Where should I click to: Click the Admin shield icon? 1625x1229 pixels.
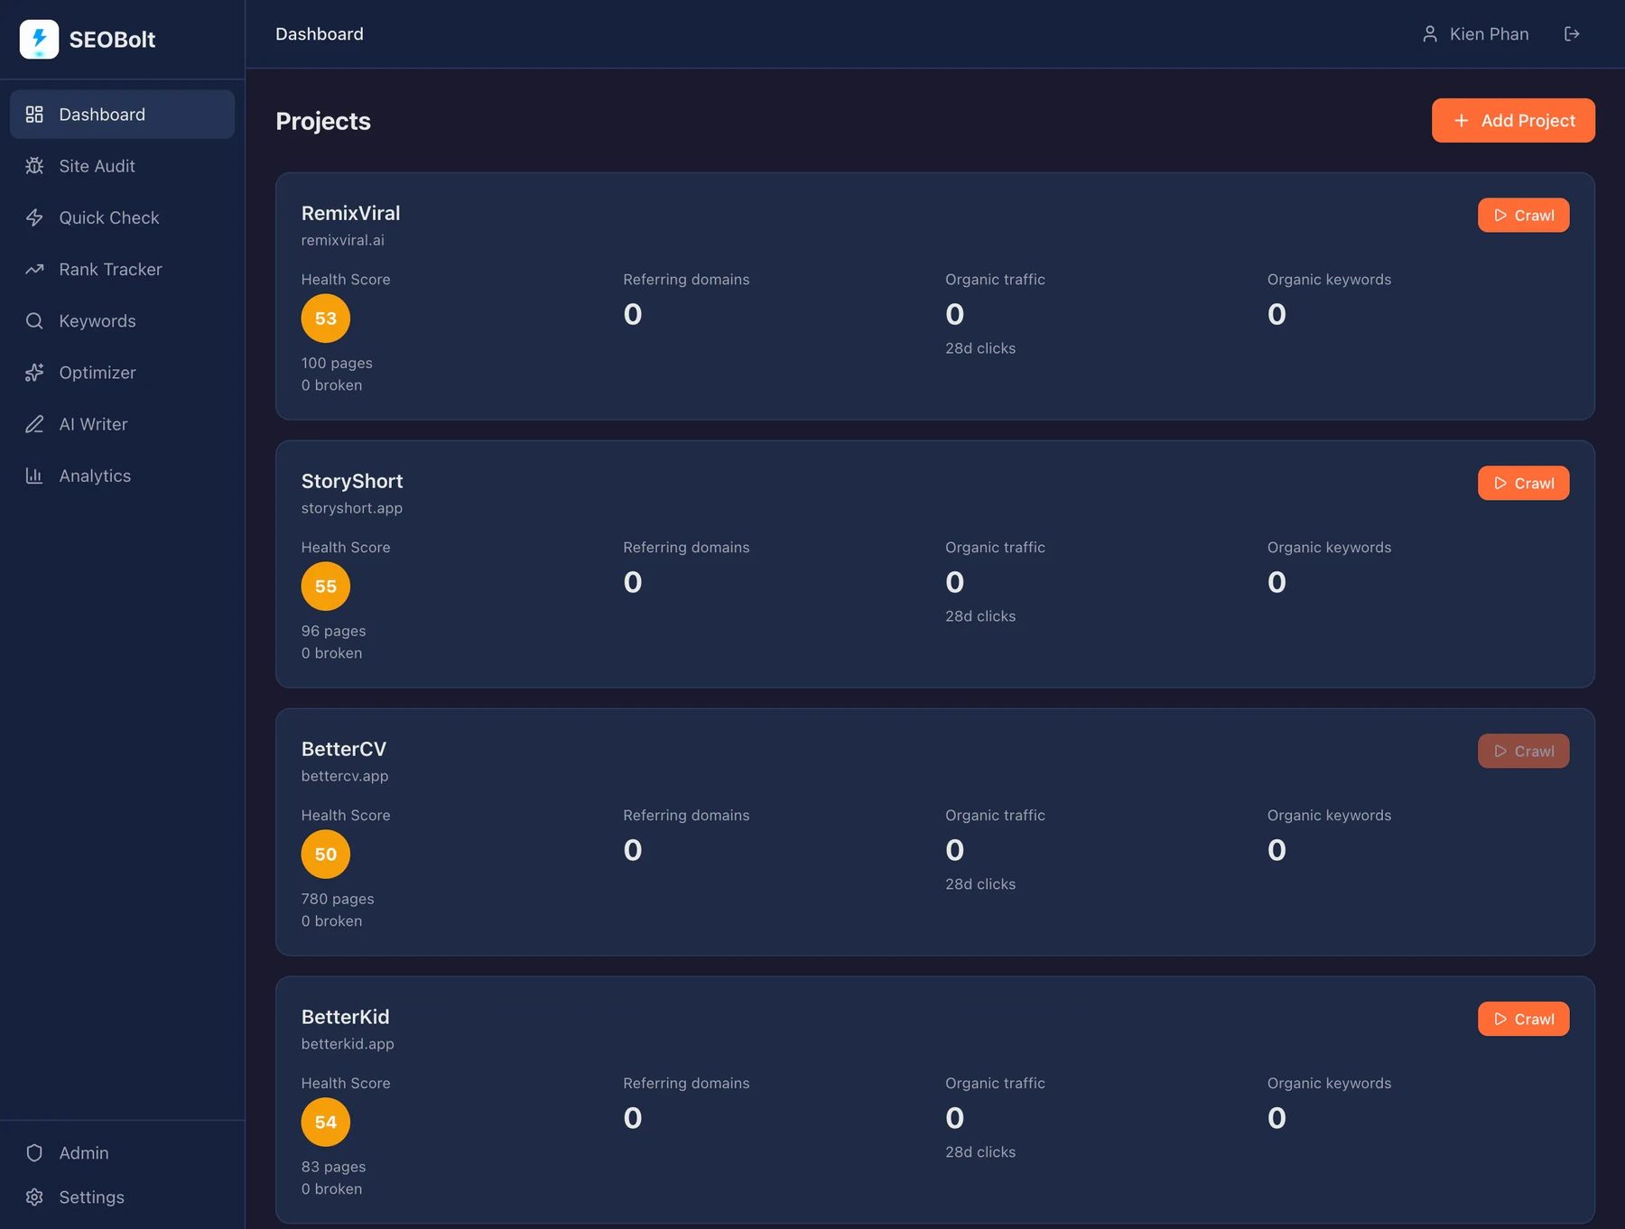pyautogui.click(x=34, y=1152)
